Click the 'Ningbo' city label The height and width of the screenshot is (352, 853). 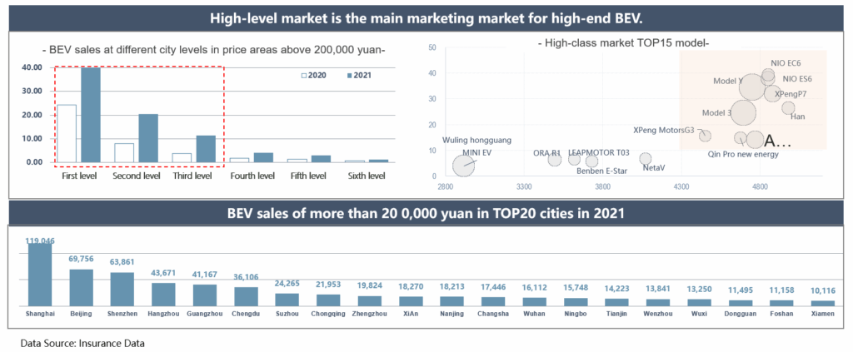(575, 314)
